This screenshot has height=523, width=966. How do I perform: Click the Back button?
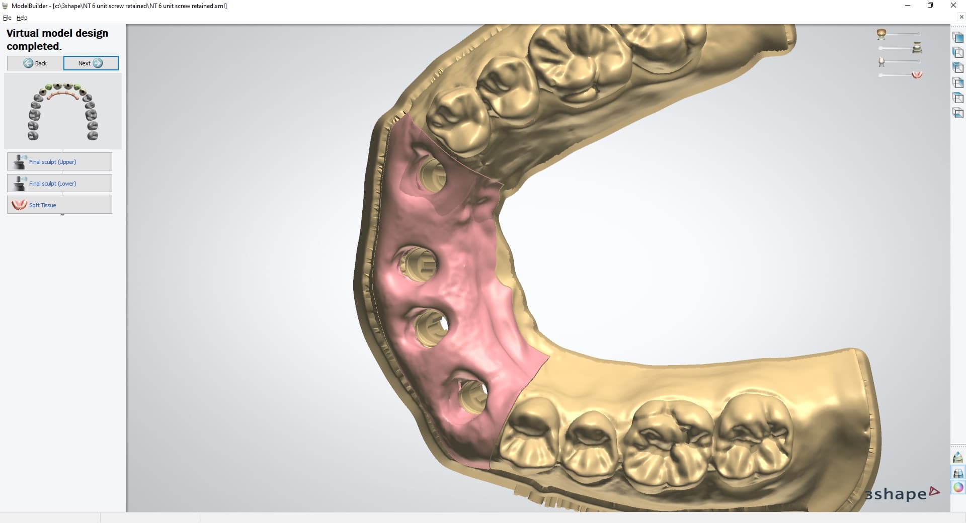point(34,63)
